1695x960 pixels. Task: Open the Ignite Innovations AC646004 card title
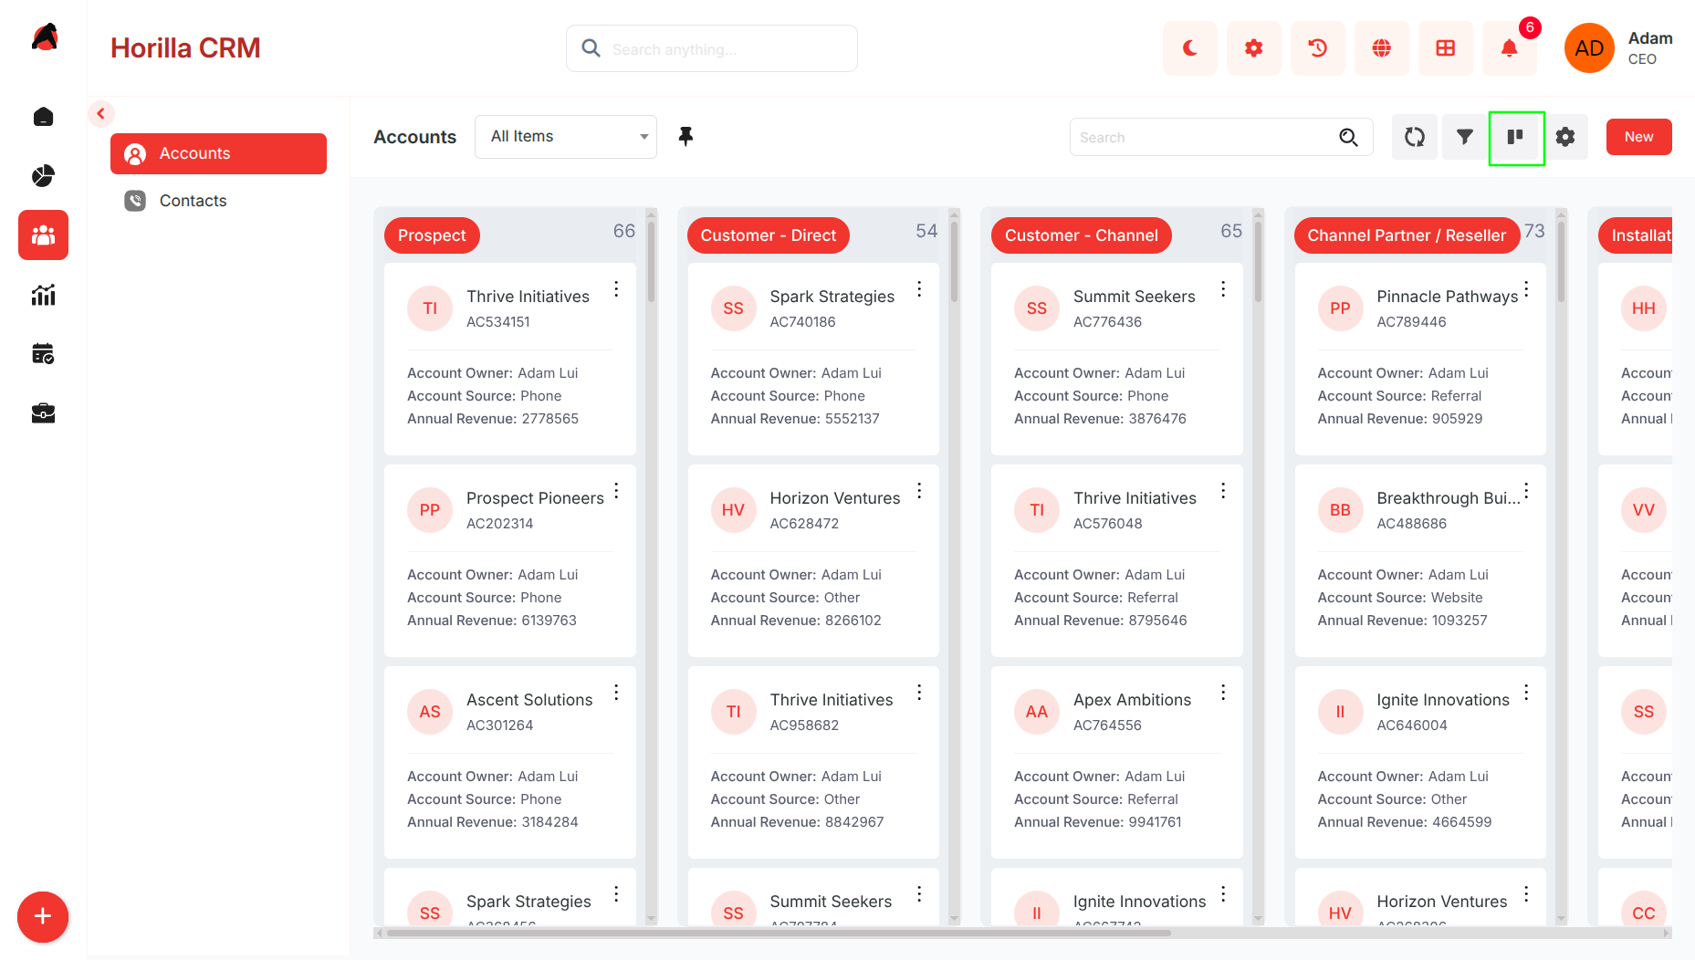1443,700
